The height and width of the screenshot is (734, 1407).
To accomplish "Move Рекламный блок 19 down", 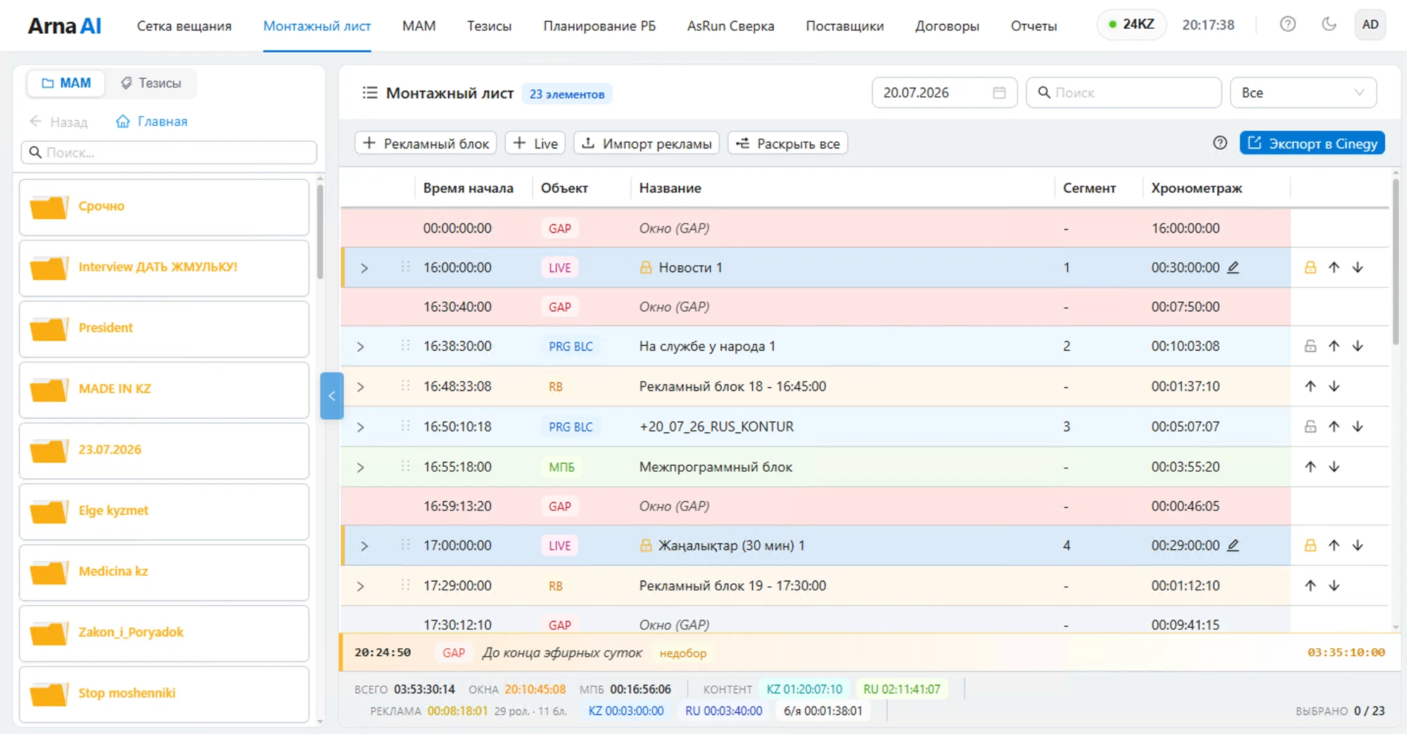I will 1334,586.
